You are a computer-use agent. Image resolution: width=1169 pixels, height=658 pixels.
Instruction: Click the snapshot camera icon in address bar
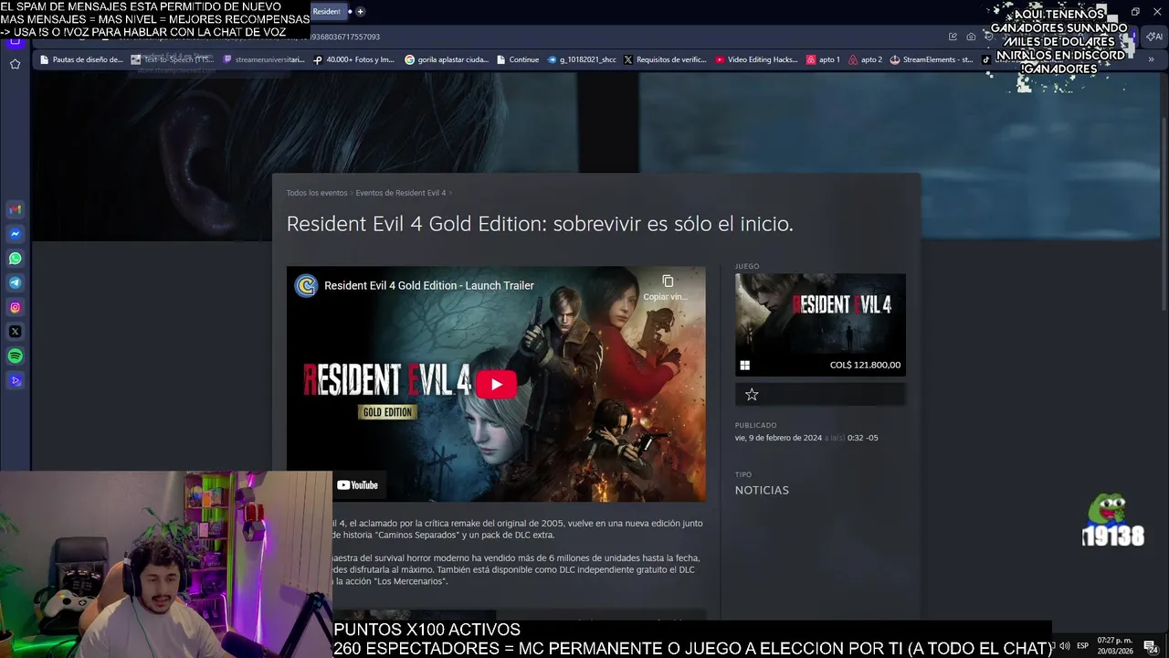click(x=971, y=37)
